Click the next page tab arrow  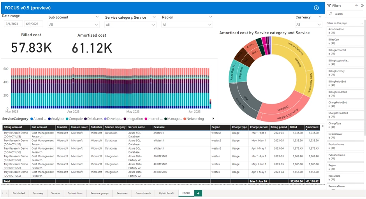click(x=7, y=193)
